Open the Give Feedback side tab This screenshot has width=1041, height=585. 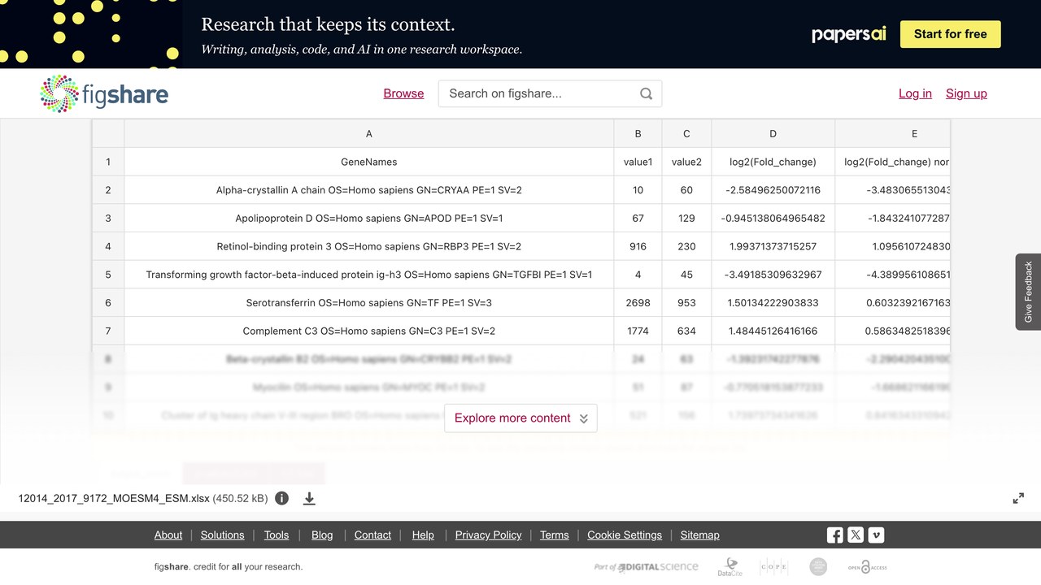(1028, 292)
